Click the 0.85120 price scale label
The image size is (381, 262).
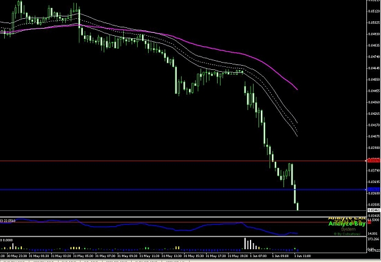[374, 11]
